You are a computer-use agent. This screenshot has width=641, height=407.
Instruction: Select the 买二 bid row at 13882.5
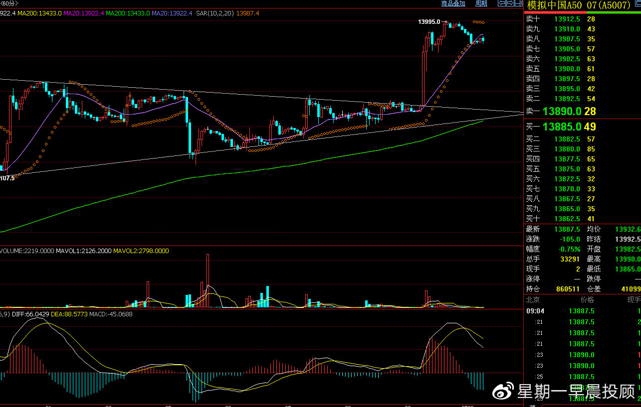click(x=582, y=139)
